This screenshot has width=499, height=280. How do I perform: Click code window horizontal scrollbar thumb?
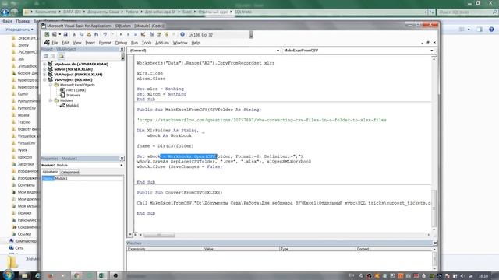pos(159,235)
